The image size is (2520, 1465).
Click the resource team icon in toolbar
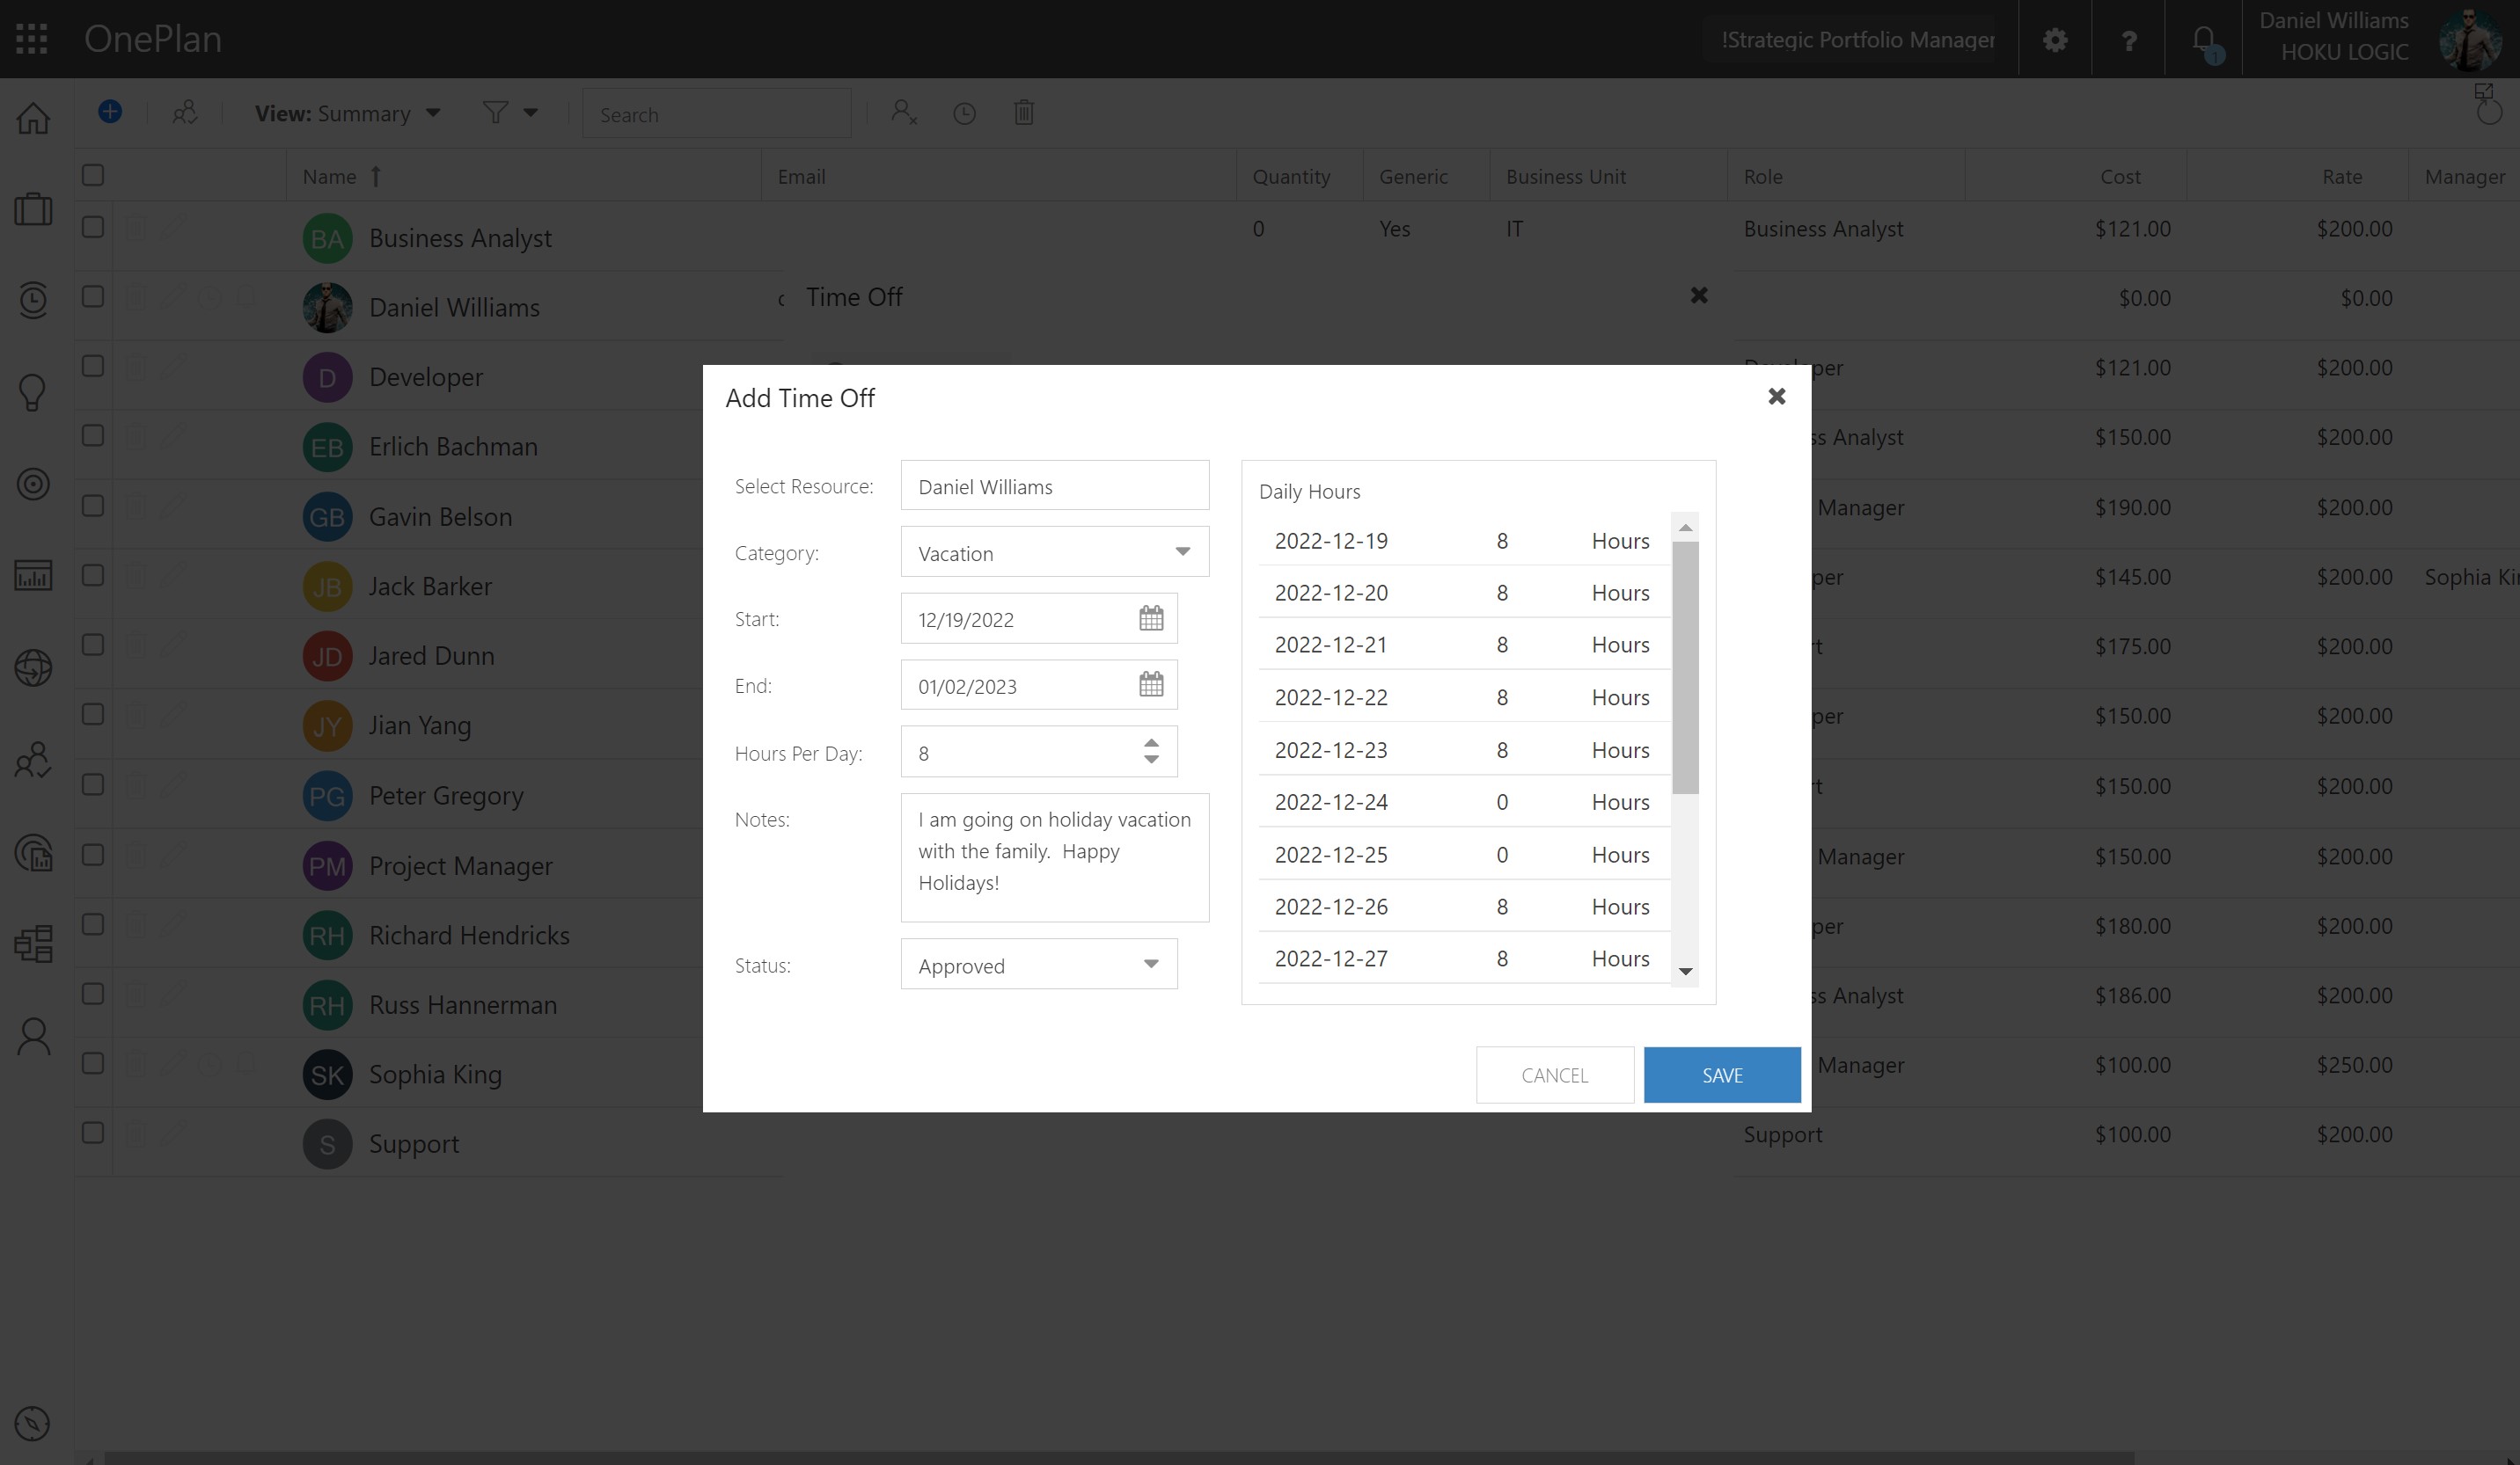[x=185, y=113]
